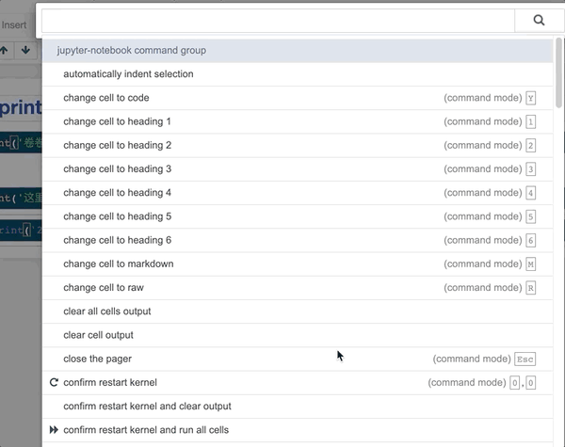Screen dimensions: 565x447
Task: Click the move cell down arrow
Action: pyautogui.click(x=25, y=50)
